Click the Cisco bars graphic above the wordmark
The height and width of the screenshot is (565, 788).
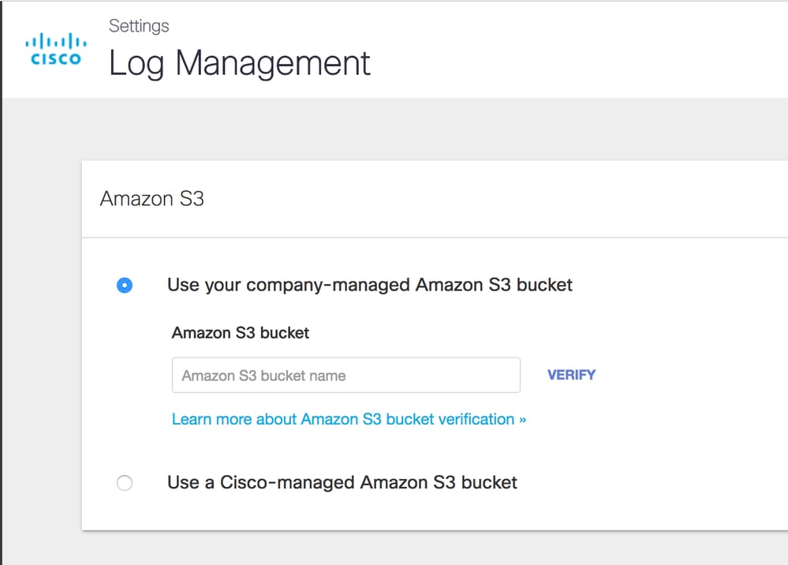pyautogui.click(x=55, y=40)
